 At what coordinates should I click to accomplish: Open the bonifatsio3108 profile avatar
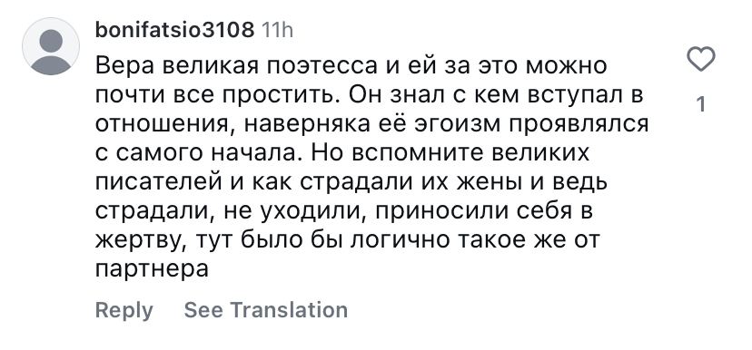click(x=51, y=46)
